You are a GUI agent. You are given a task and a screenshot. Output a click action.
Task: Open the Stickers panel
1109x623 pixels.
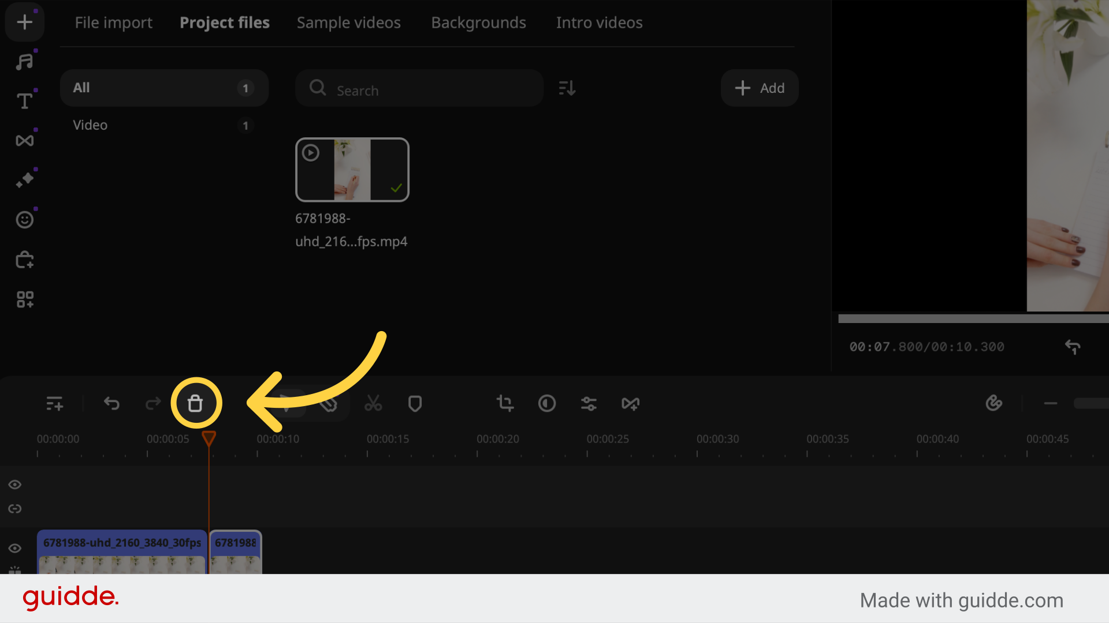coord(24,219)
